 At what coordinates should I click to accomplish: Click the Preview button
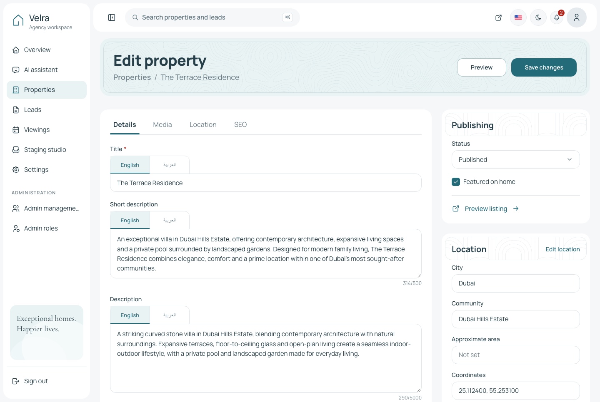click(x=482, y=67)
